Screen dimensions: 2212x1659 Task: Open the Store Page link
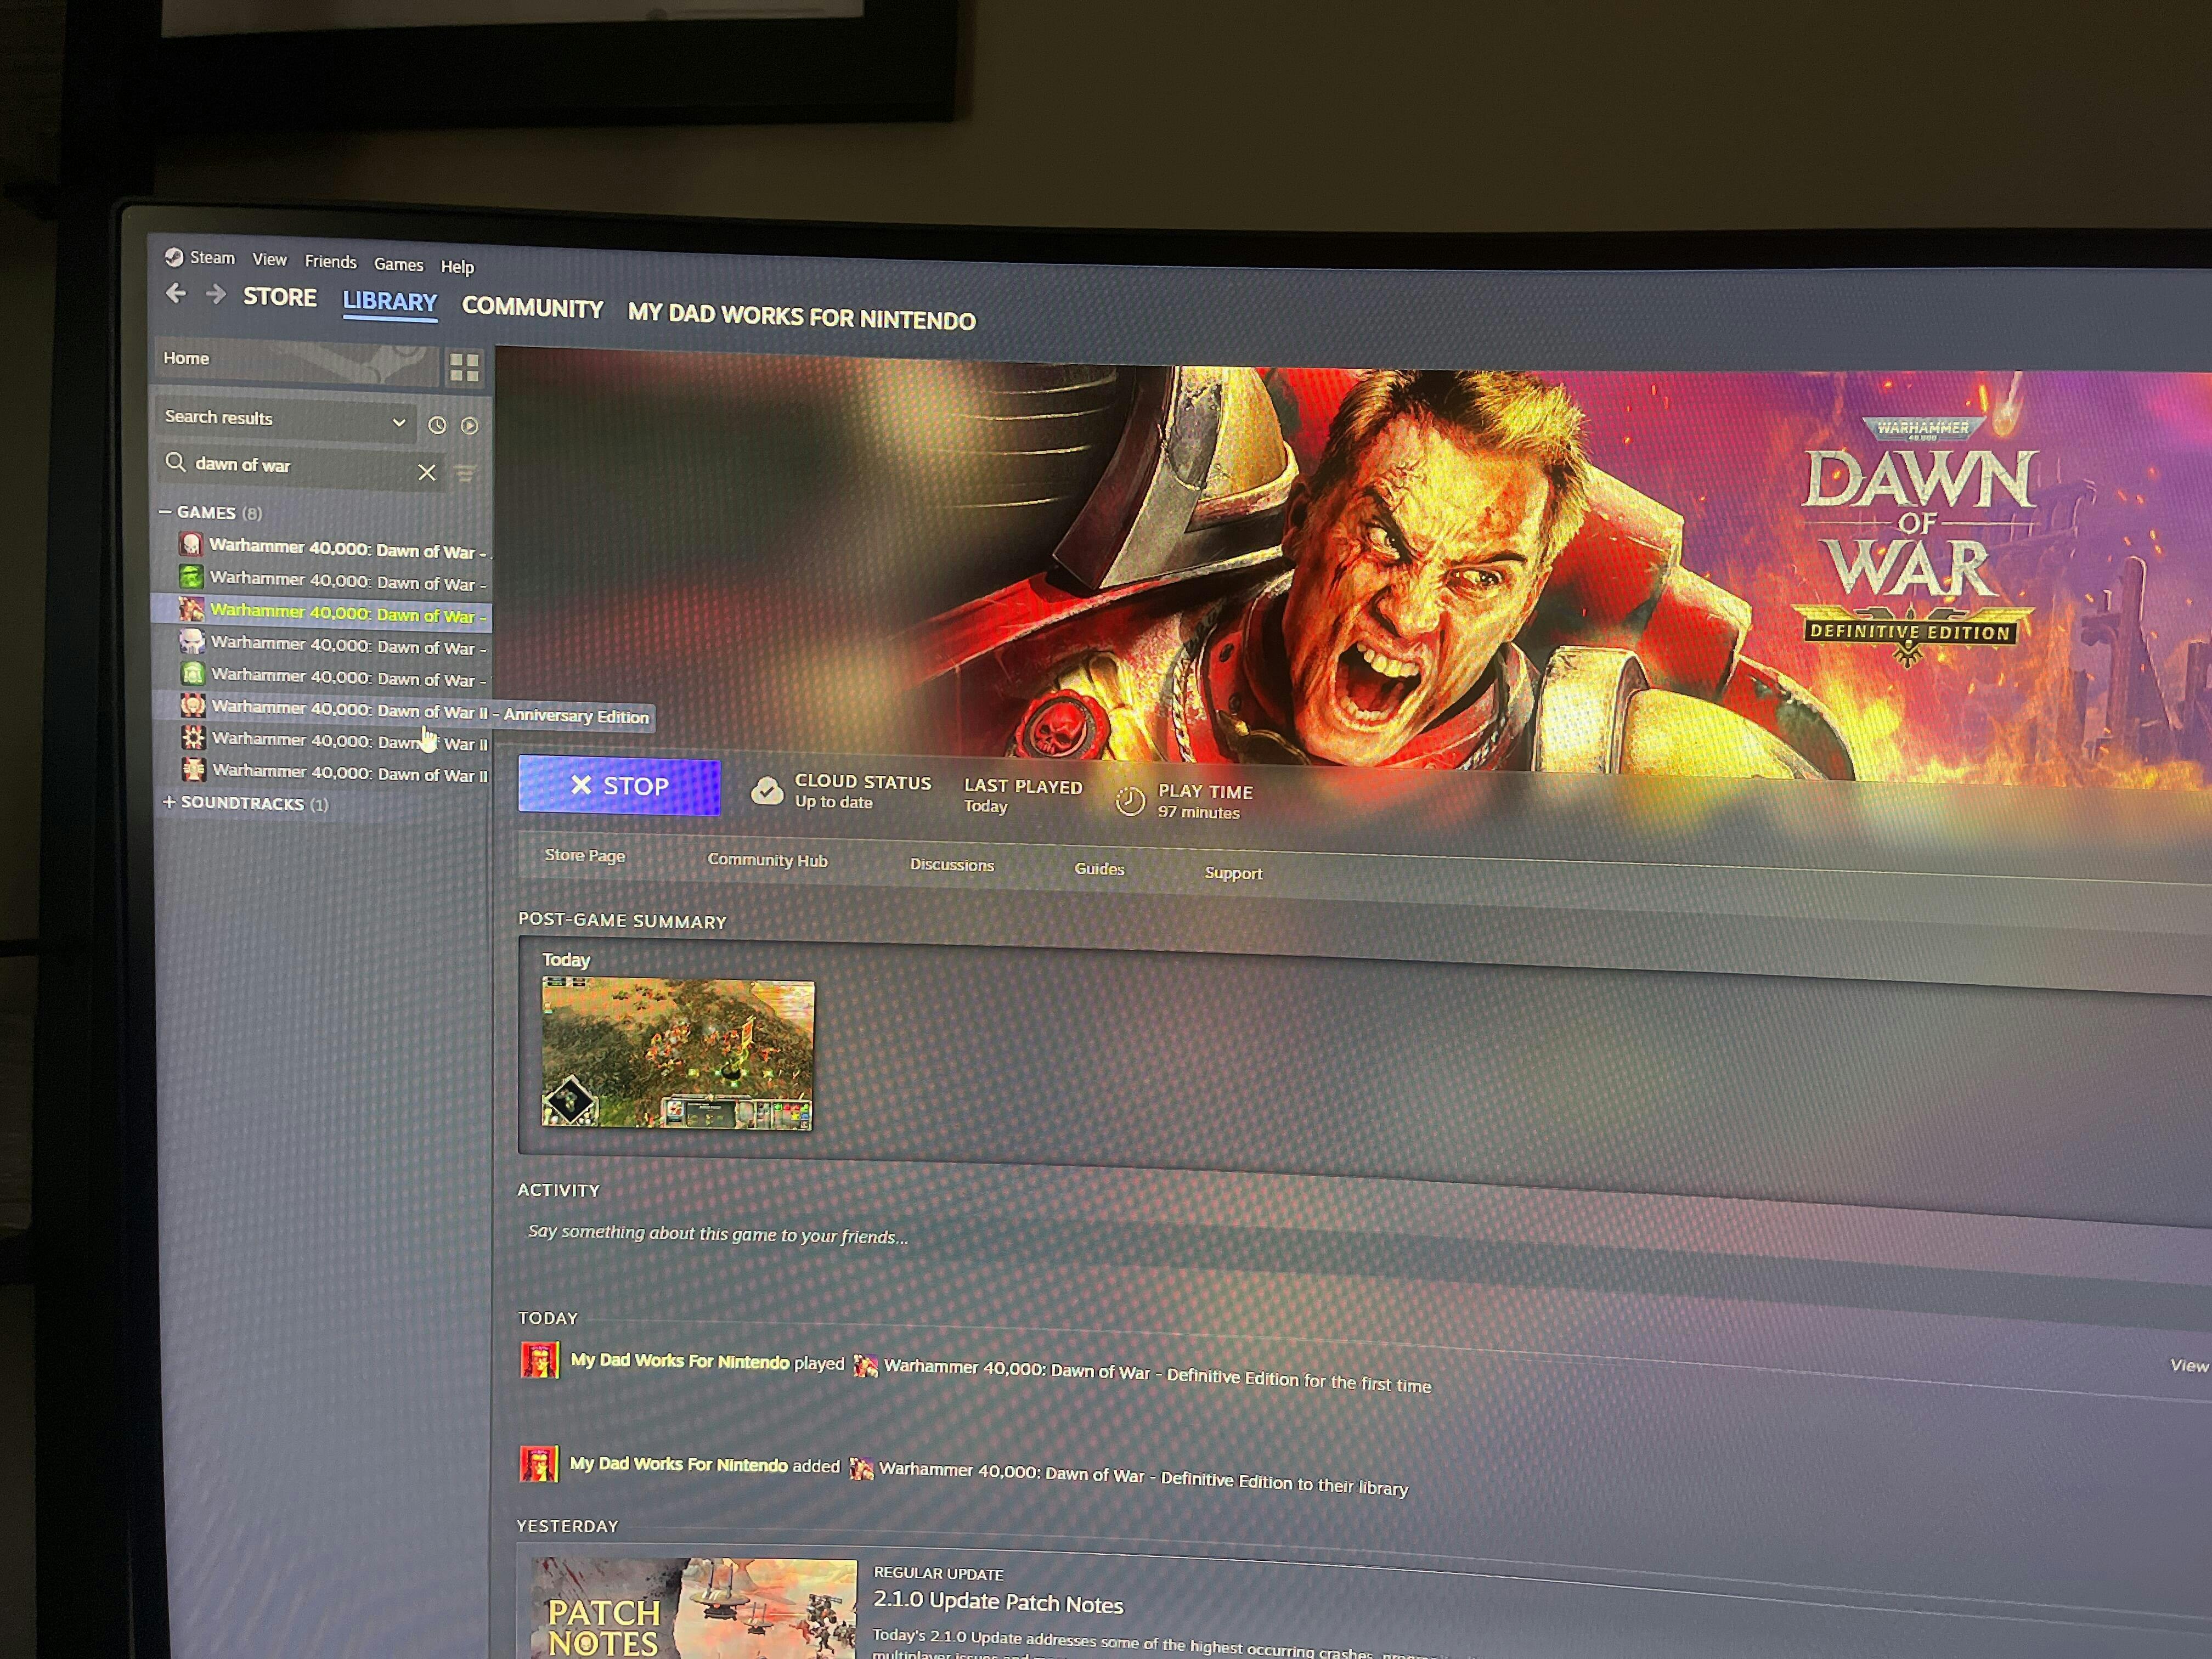(x=585, y=855)
